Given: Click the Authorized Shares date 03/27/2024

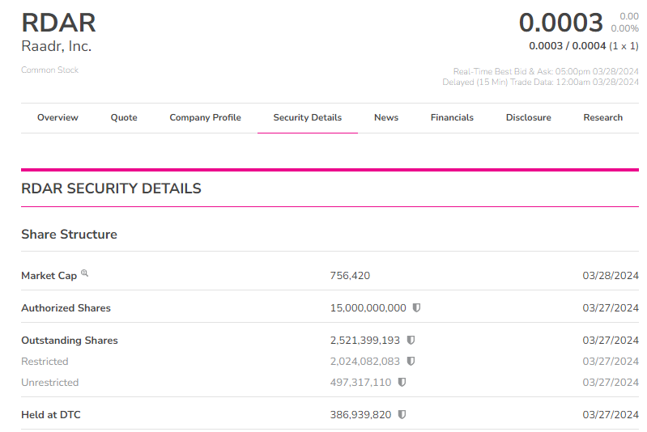Looking at the screenshot, I should [611, 308].
